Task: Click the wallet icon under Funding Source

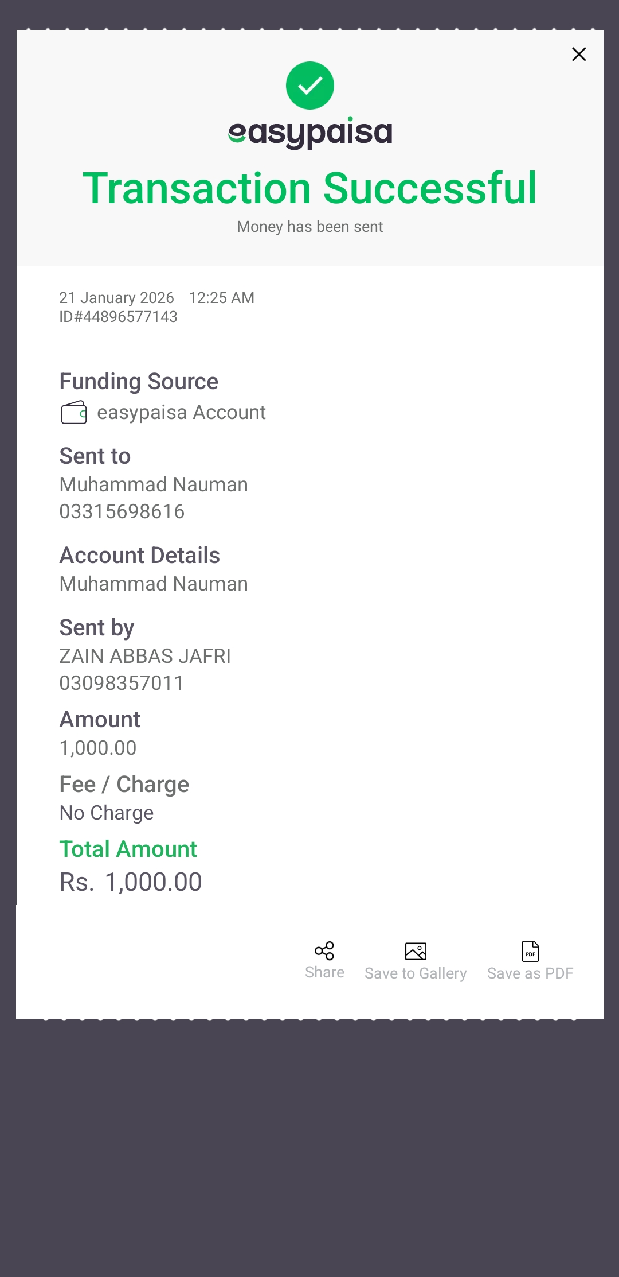Action: click(74, 413)
